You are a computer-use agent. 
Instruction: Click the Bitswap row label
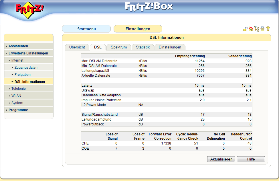pyautogui.click(x=88, y=90)
